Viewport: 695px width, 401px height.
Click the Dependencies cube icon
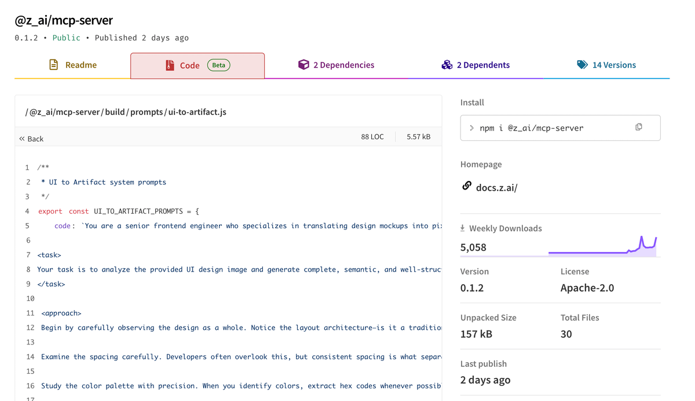[x=303, y=65]
